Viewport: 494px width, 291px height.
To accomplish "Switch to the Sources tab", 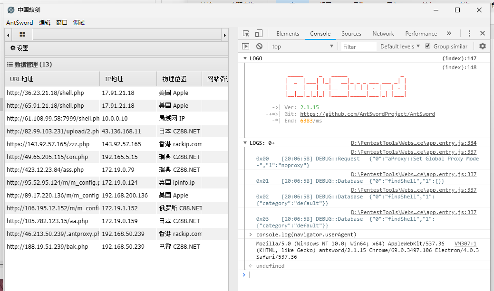I will click(x=351, y=34).
